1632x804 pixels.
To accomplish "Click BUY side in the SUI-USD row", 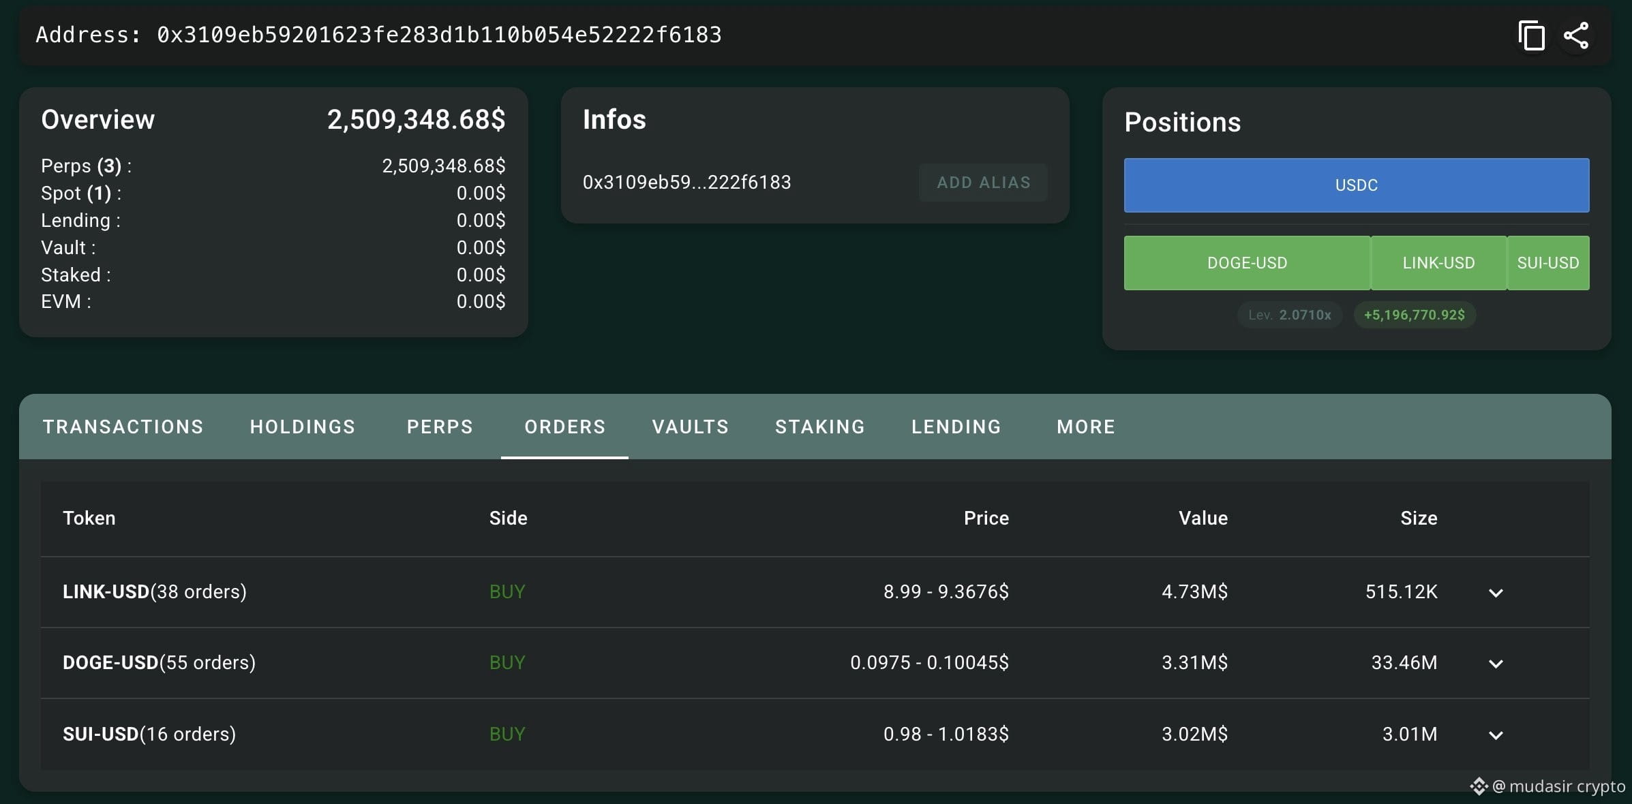I will point(507,734).
